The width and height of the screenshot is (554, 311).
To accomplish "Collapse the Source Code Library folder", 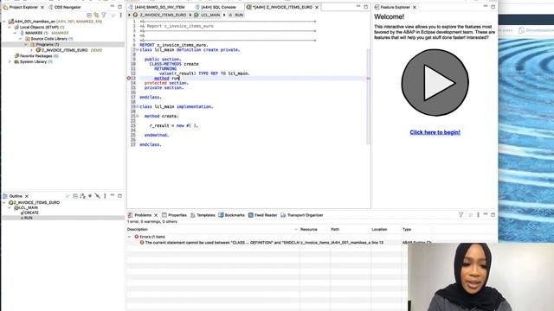I will click(x=21, y=39).
